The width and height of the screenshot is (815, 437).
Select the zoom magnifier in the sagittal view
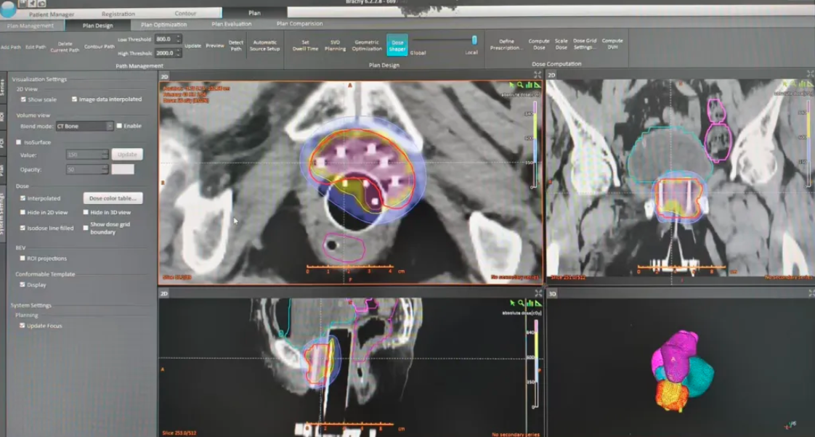click(x=522, y=303)
